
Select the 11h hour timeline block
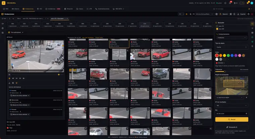coord(145,25)
